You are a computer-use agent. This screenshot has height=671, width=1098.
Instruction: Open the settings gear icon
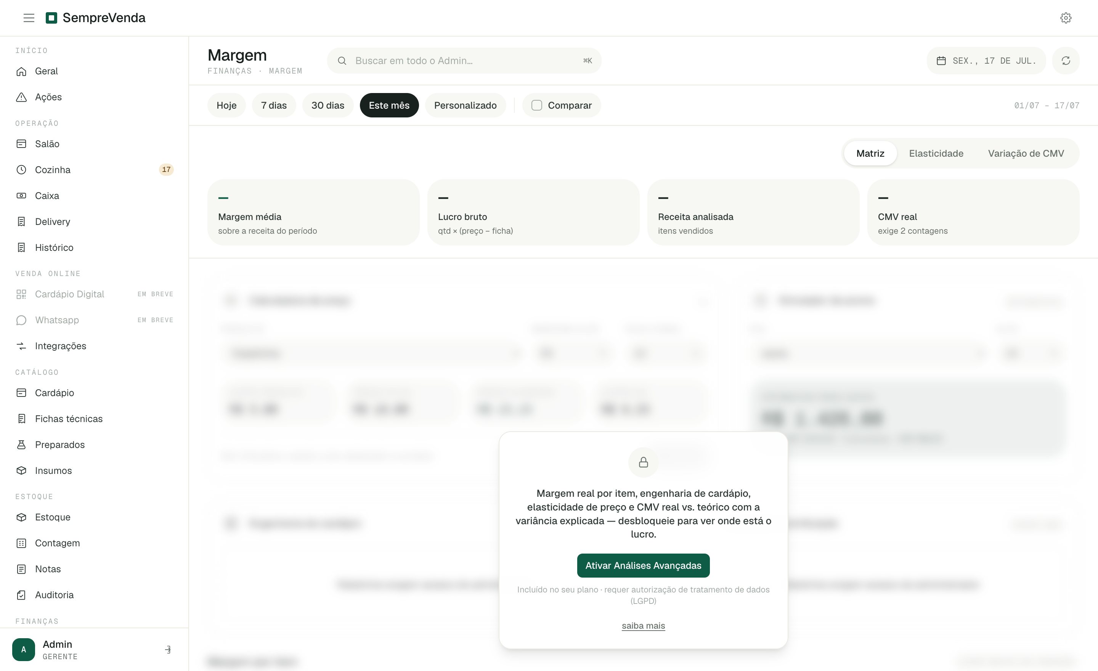(x=1066, y=18)
